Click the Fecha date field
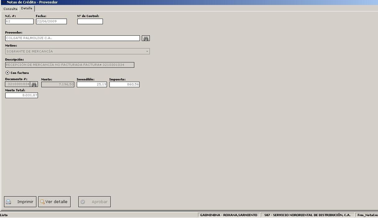Screen dimensions: 378x218 [51, 21]
